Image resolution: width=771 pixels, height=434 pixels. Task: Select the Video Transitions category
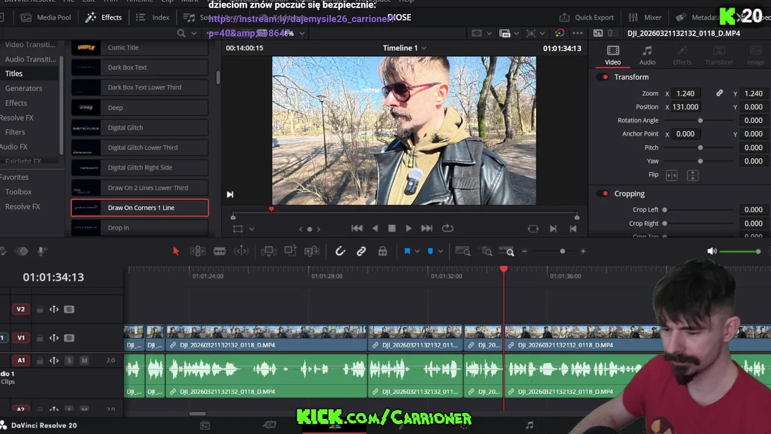click(x=30, y=45)
